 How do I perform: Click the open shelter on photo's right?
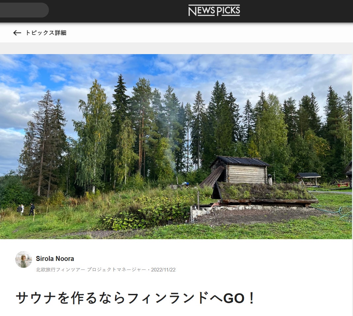point(308,179)
